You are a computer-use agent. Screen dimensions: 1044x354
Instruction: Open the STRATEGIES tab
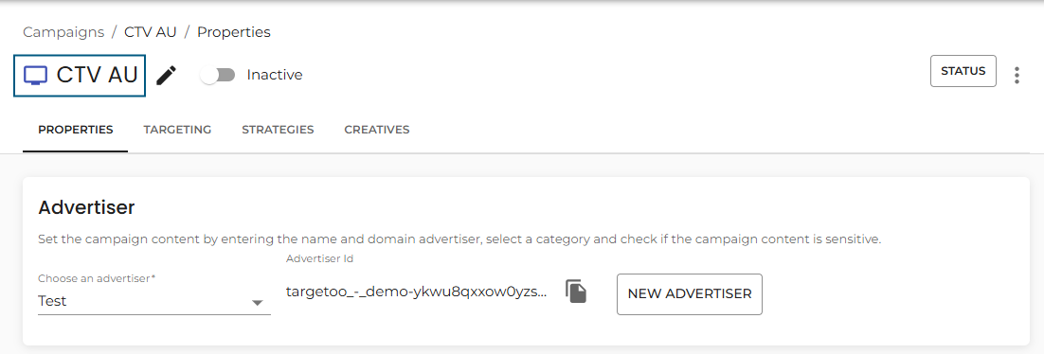click(x=278, y=130)
